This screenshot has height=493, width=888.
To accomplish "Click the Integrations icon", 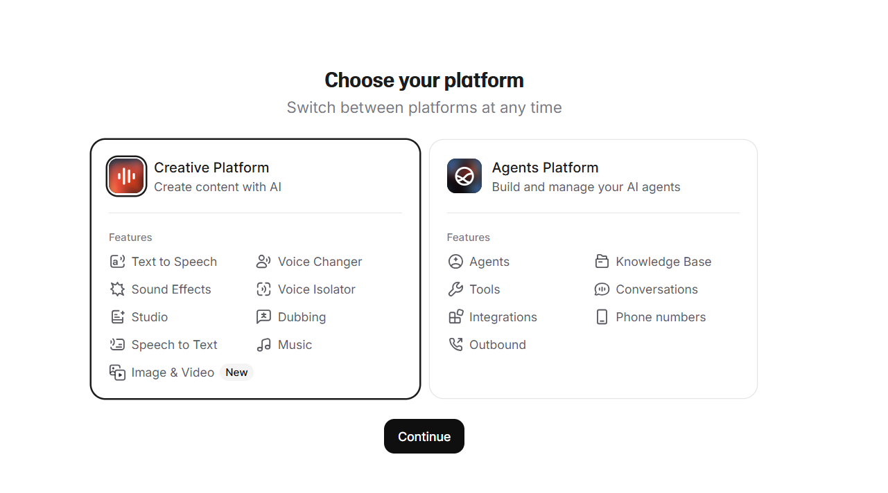I will pos(456,317).
